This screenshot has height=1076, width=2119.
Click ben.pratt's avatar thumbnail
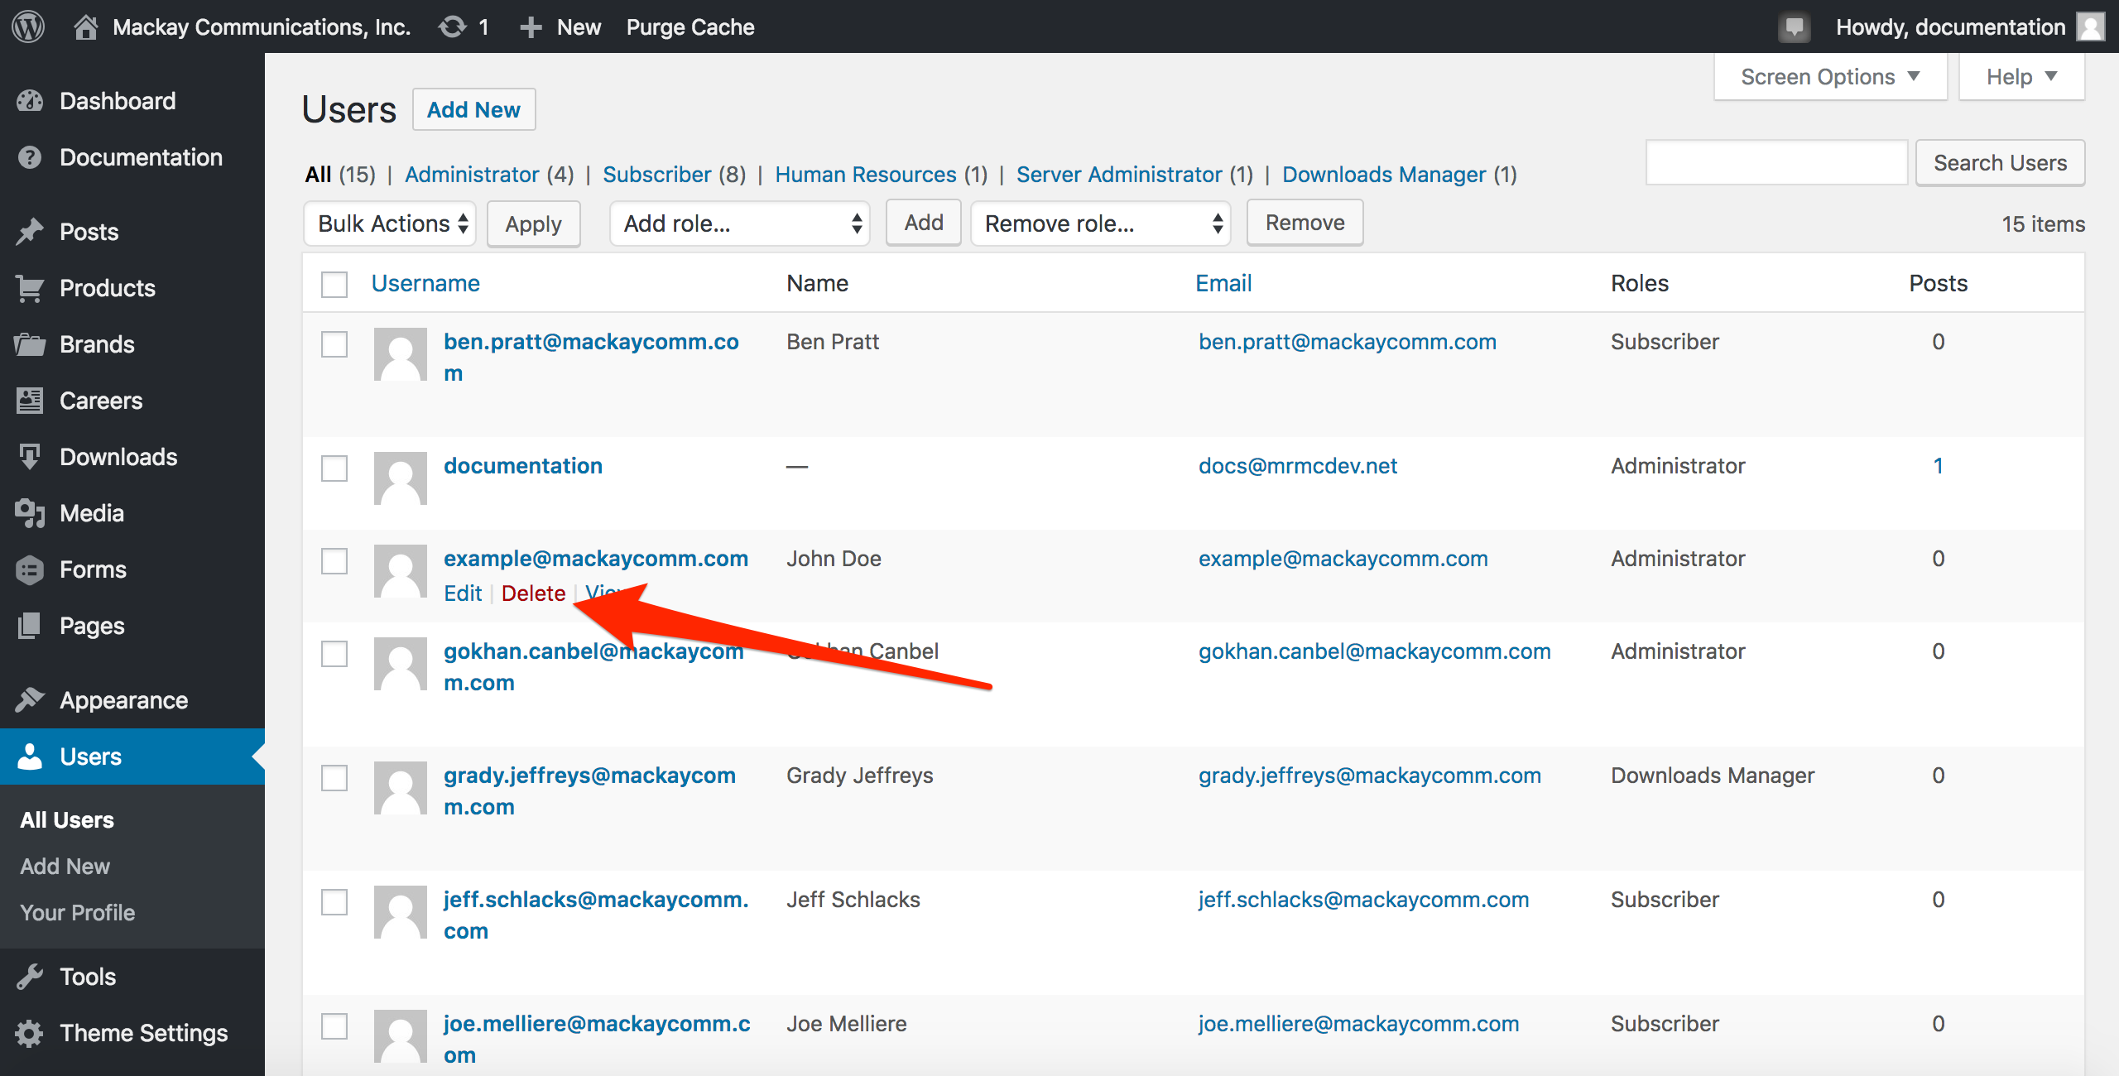coord(401,354)
